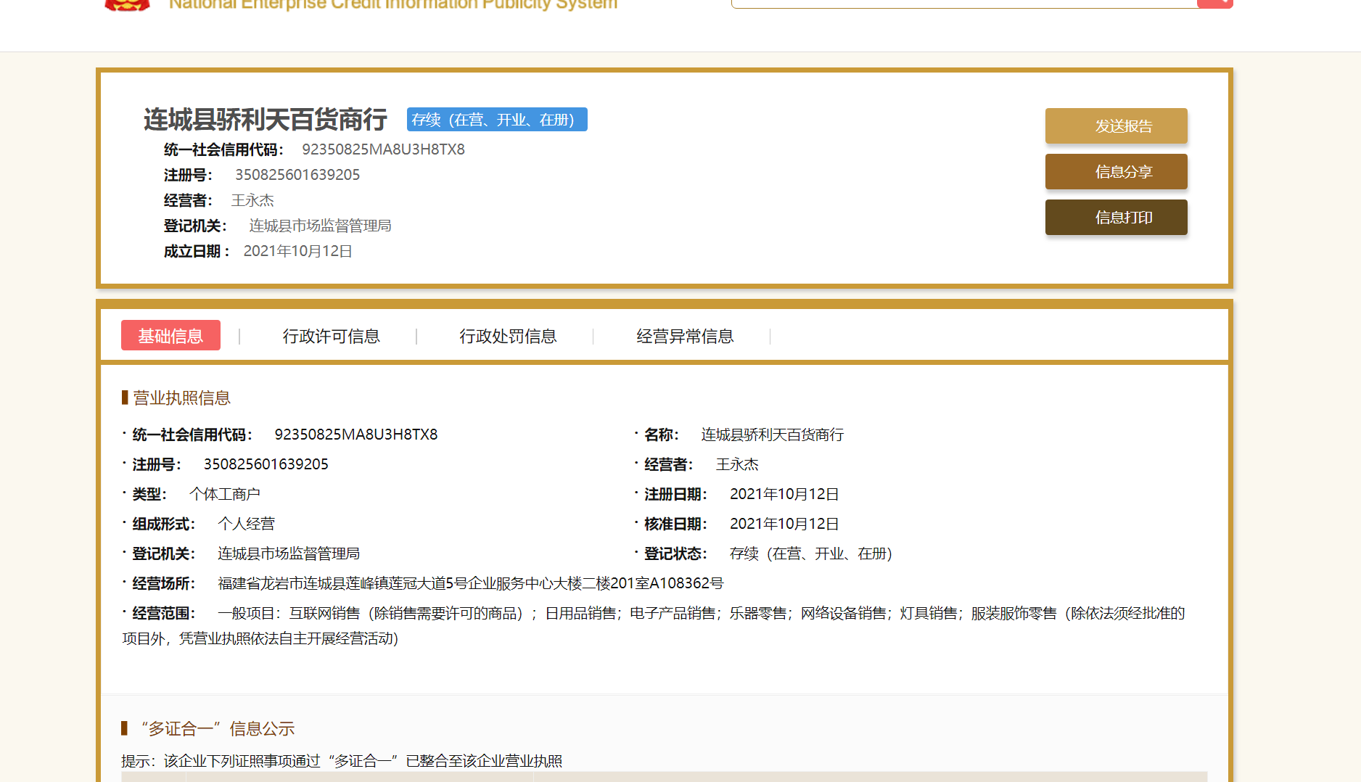The height and width of the screenshot is (782, 1361).
Task: Click 连城县市场监督管理局 in license section
Action: (289, 553)
